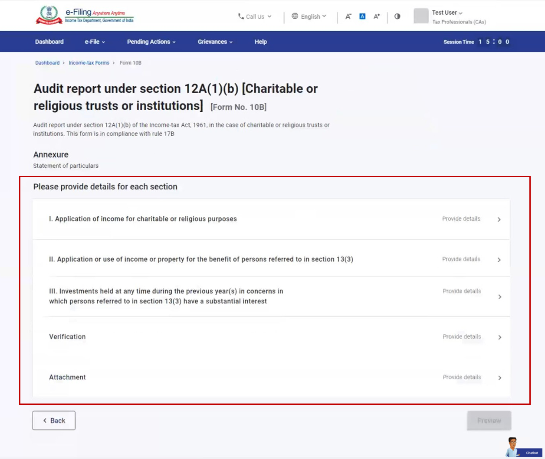The height and width of the screenshot is (459, 545).
Task: Open the Grievances menu
Action: (x=215, y=42)
